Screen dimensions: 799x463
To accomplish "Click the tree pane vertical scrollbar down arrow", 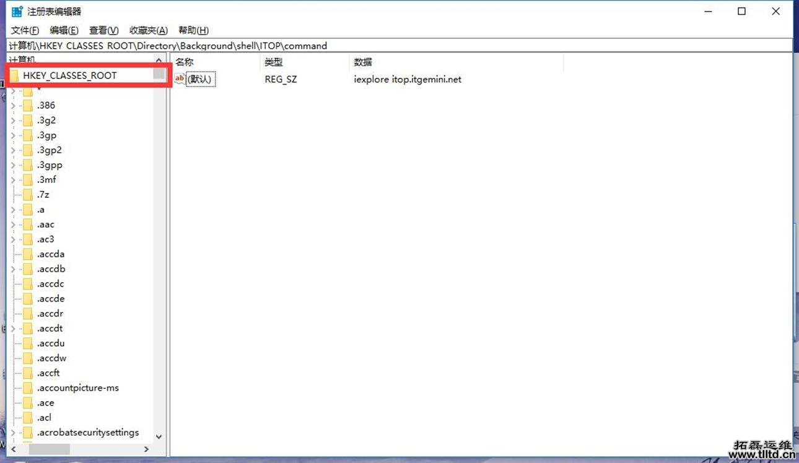I will (x=159, y=436).
